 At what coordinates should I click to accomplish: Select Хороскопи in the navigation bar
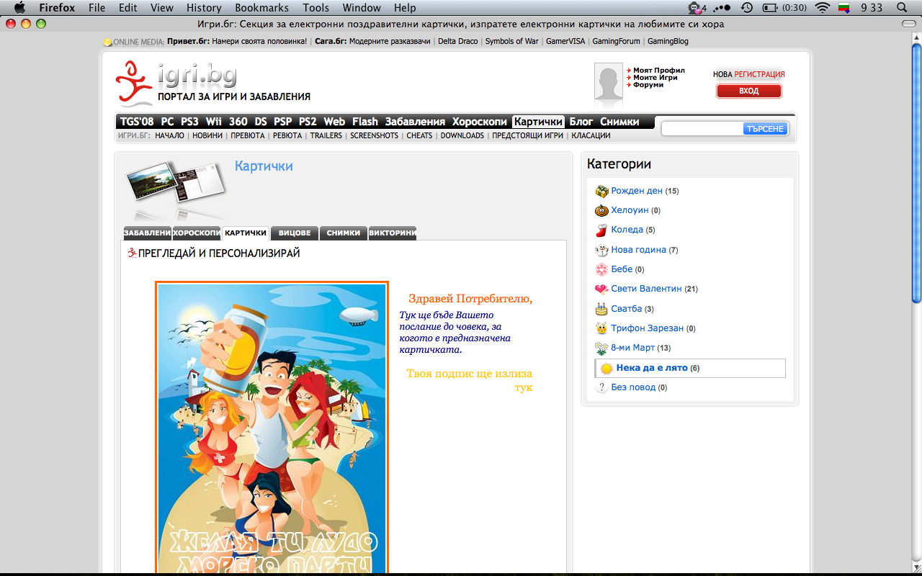click(480, 122)
